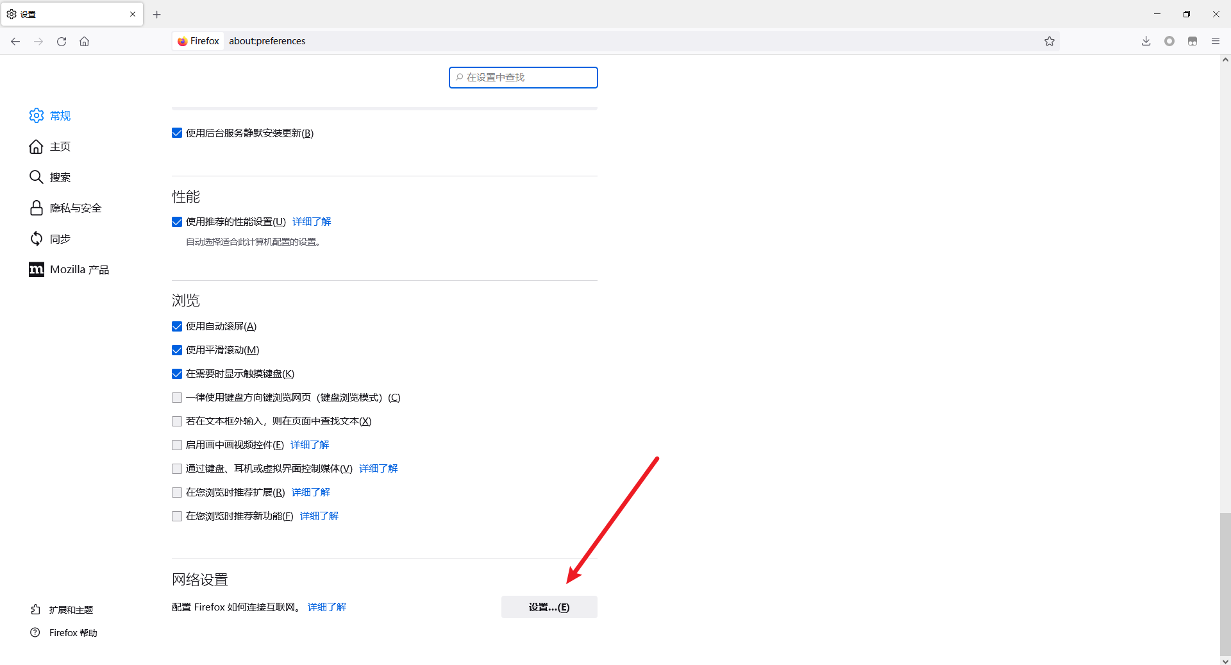Open 详细了解 link beside performance settings
This screenshot has width=1231, height=665.
click(312, 221)
